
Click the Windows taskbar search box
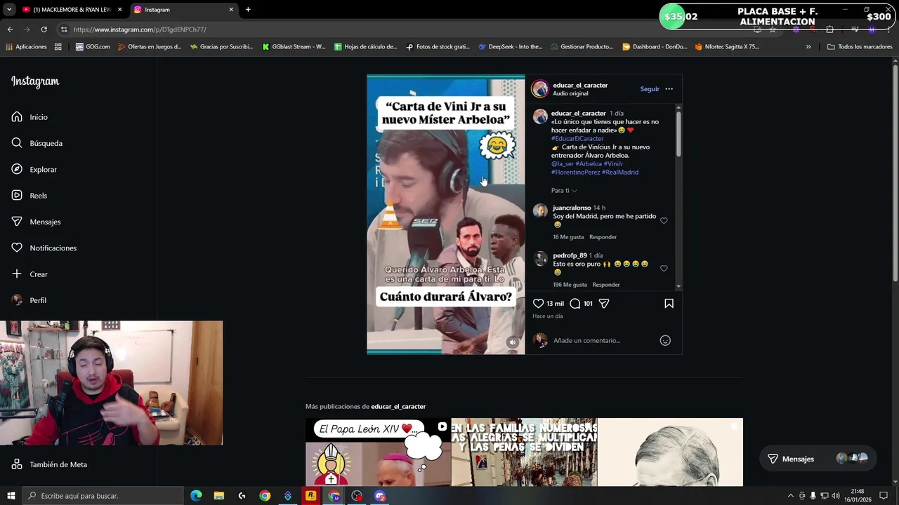click(103, 496)
